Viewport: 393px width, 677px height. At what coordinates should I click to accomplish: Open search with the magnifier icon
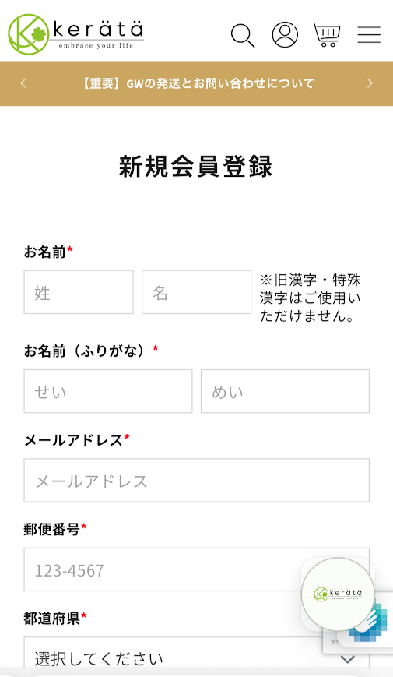pyautogui.click(x=243, y=35)
